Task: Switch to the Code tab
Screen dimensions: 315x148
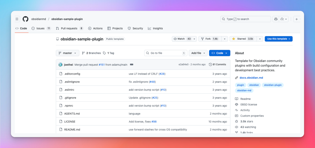Action: (21, 28)
